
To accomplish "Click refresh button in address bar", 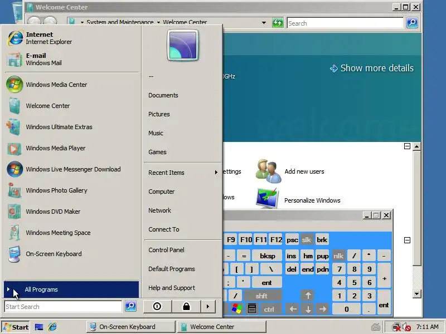I will [x=278, y=22].
